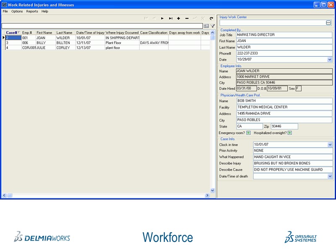Delete current record using minus icon
Viewport: 336px width, 252px height.
pyautogui.click(x=187, y=18)
